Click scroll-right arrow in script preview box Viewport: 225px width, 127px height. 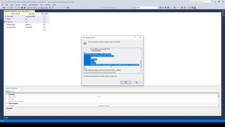[139, 72]
